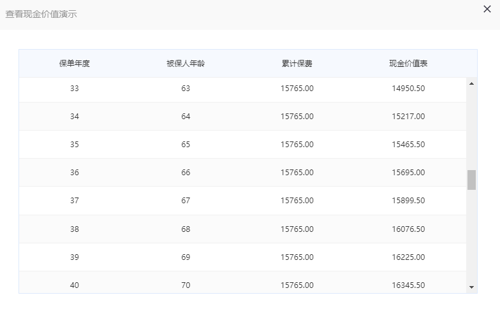Click cash value 15695.00 cell
The width and height of the screenshot is (500, 323).
coord(408,172)
